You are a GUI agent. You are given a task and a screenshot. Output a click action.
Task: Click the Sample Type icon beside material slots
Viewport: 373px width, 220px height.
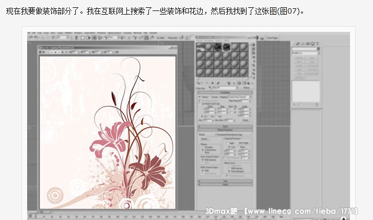click(x=253, y=45)
